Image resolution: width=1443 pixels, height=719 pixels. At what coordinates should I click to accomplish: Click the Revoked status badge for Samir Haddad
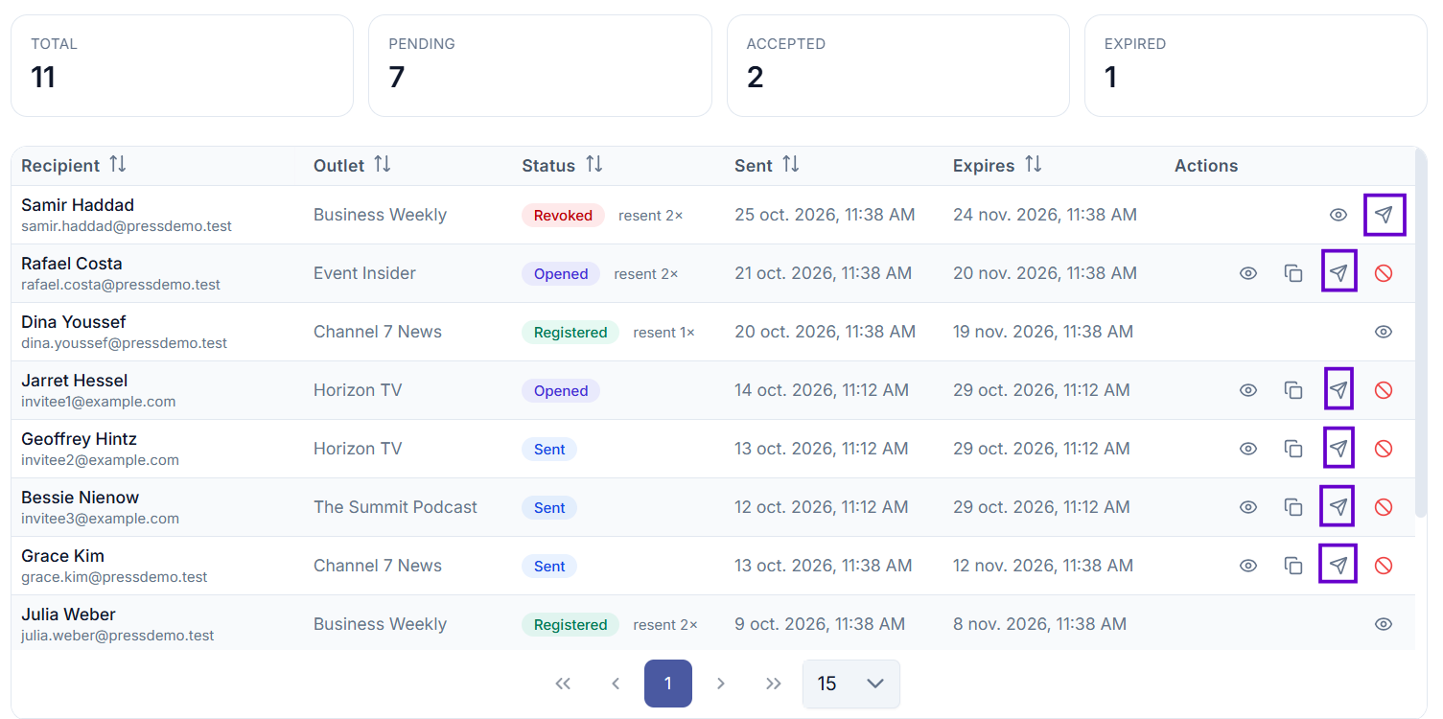pyautogui.click(x=563, y=216)
